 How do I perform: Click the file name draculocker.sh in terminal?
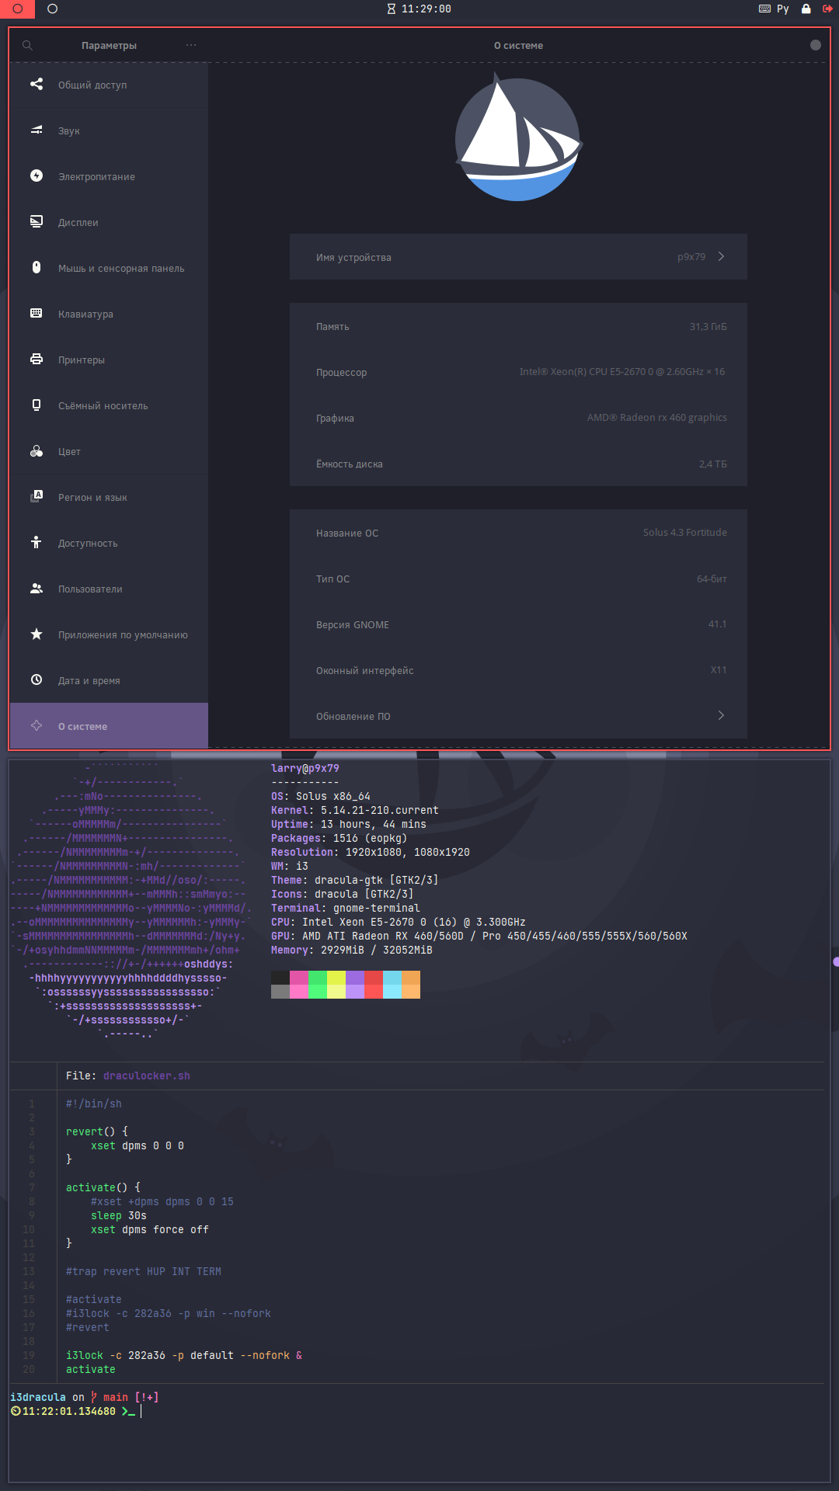click(x=147, y=1076)
